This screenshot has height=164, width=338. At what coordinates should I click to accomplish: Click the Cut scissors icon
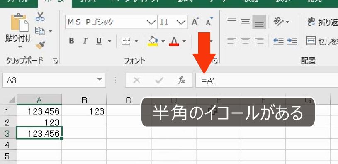click(x=40, y=17)
